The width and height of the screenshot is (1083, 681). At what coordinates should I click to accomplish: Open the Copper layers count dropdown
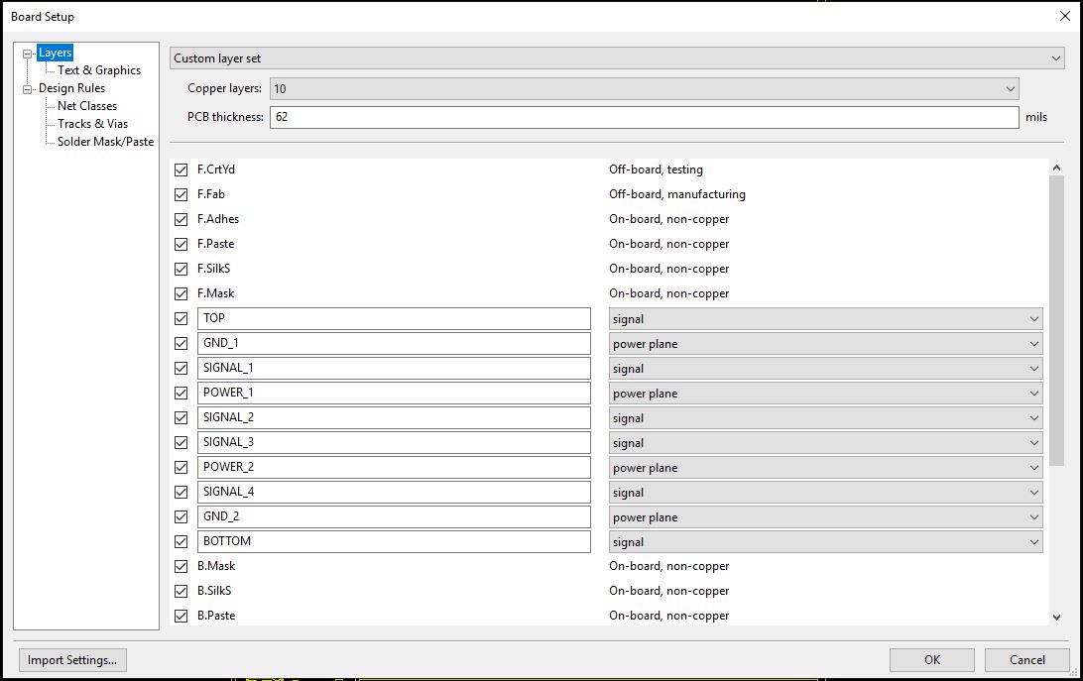coord(644,89)
